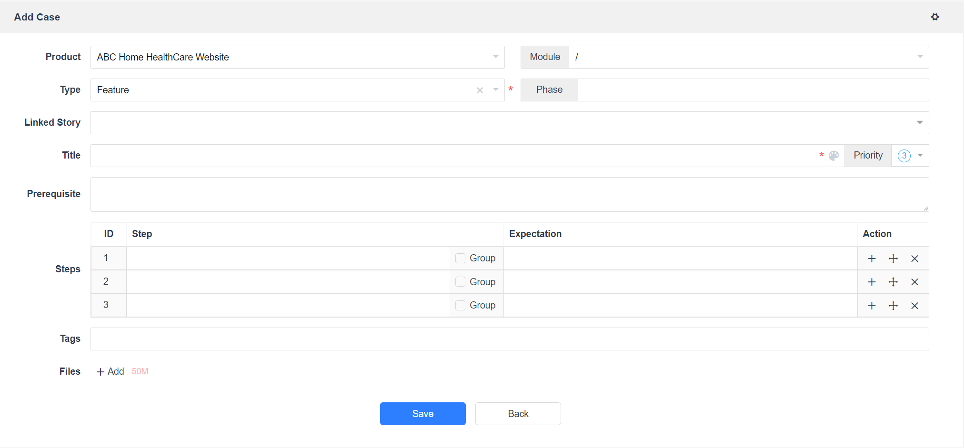The height and width of the screenshot is (448, 965).
Task: Click the Back button
Action: click(x=518, y=414)
